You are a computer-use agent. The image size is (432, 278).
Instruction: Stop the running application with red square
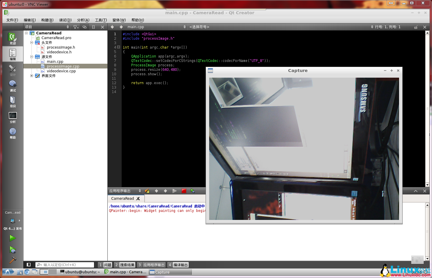(x=184, y=191)
